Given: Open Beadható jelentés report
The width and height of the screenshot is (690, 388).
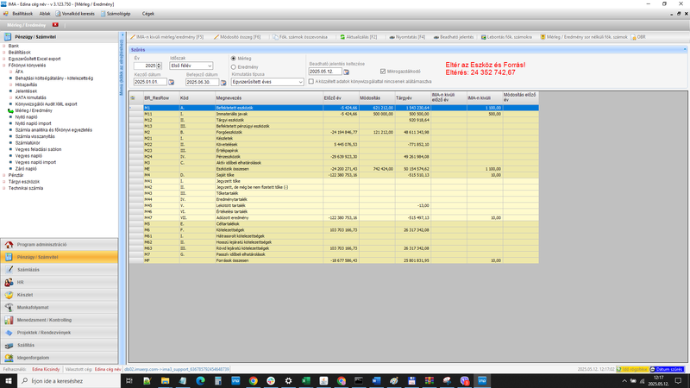Looking at the screenshot, I should tap(454, 37).
